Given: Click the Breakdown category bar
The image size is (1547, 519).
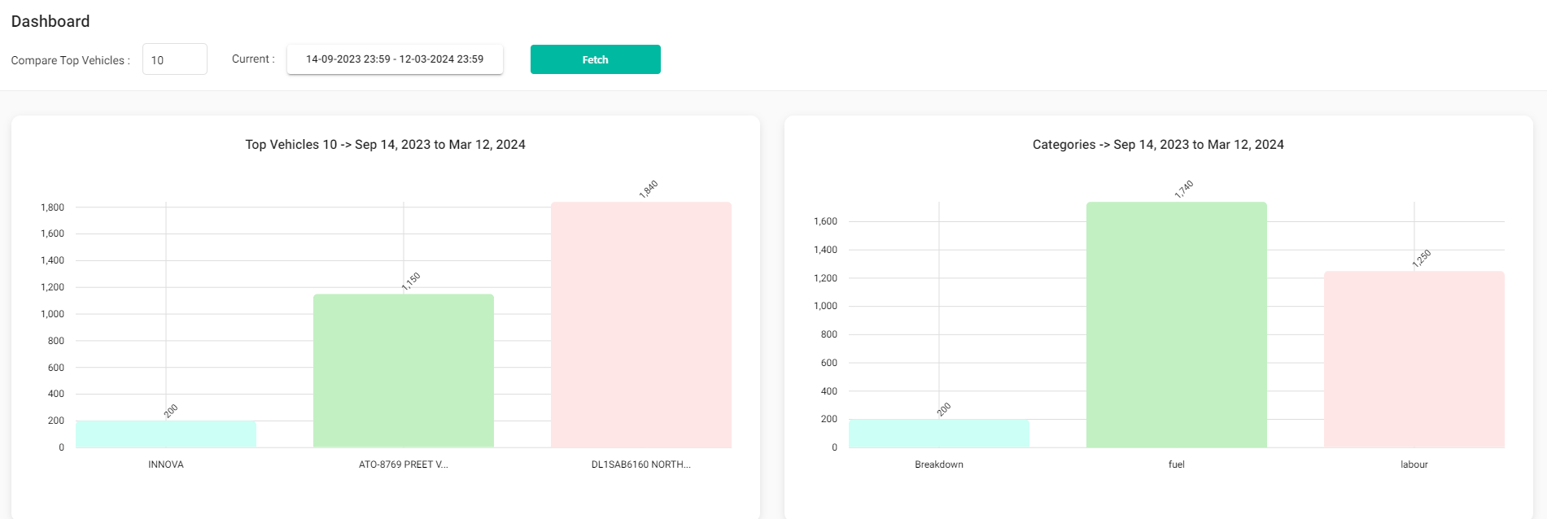Looking at the screenshot, I should (x=939, y=434).
